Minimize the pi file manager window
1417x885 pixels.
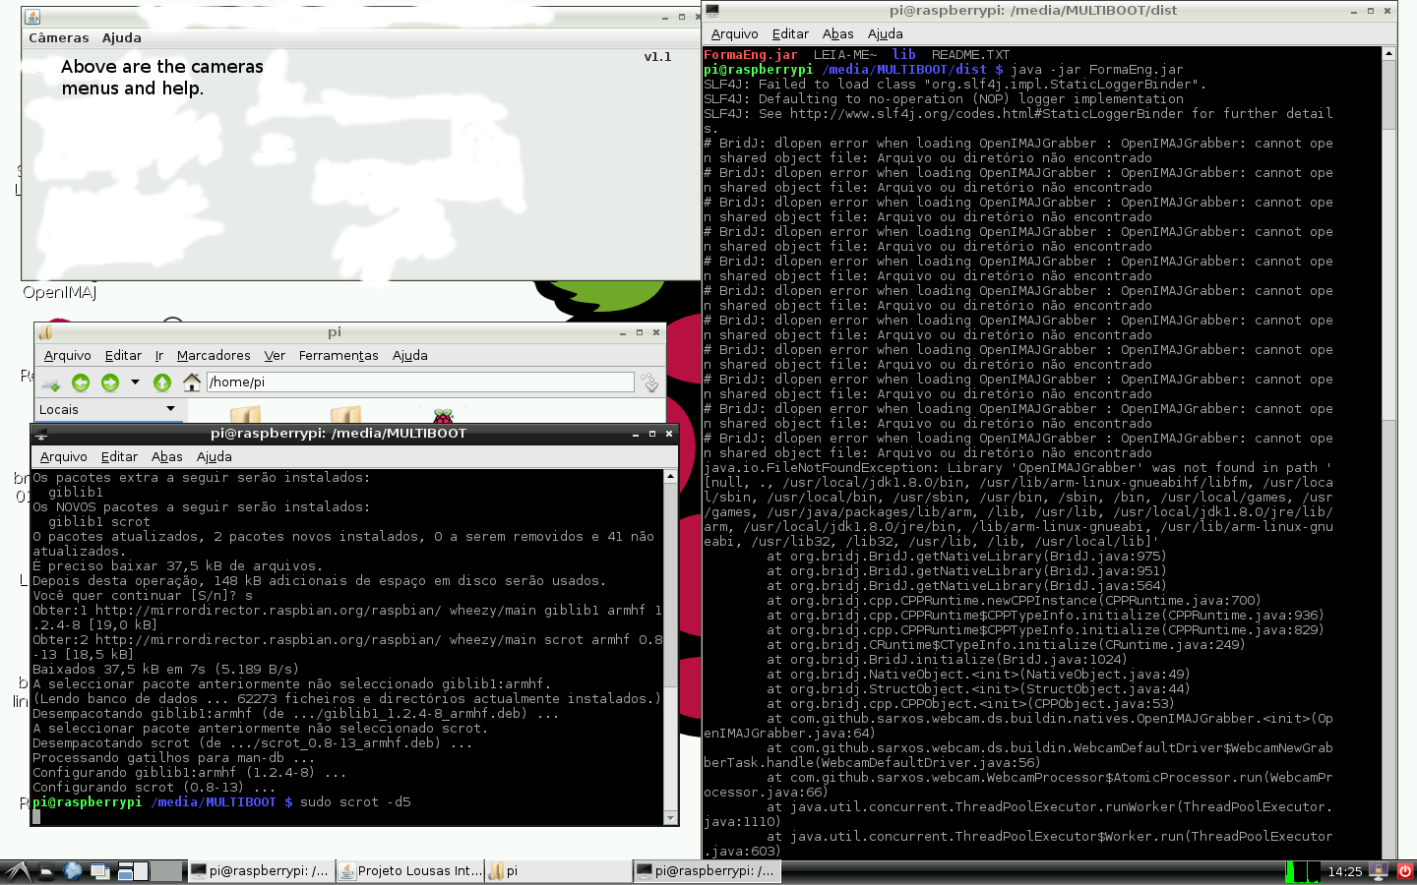pyautogui.click(x=623, y=332)
